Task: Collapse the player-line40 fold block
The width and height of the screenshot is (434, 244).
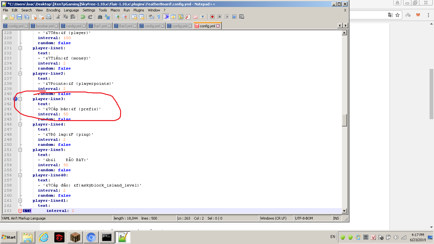Action: 20,175
